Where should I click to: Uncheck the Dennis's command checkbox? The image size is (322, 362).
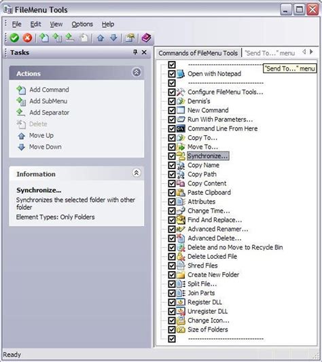172,101
